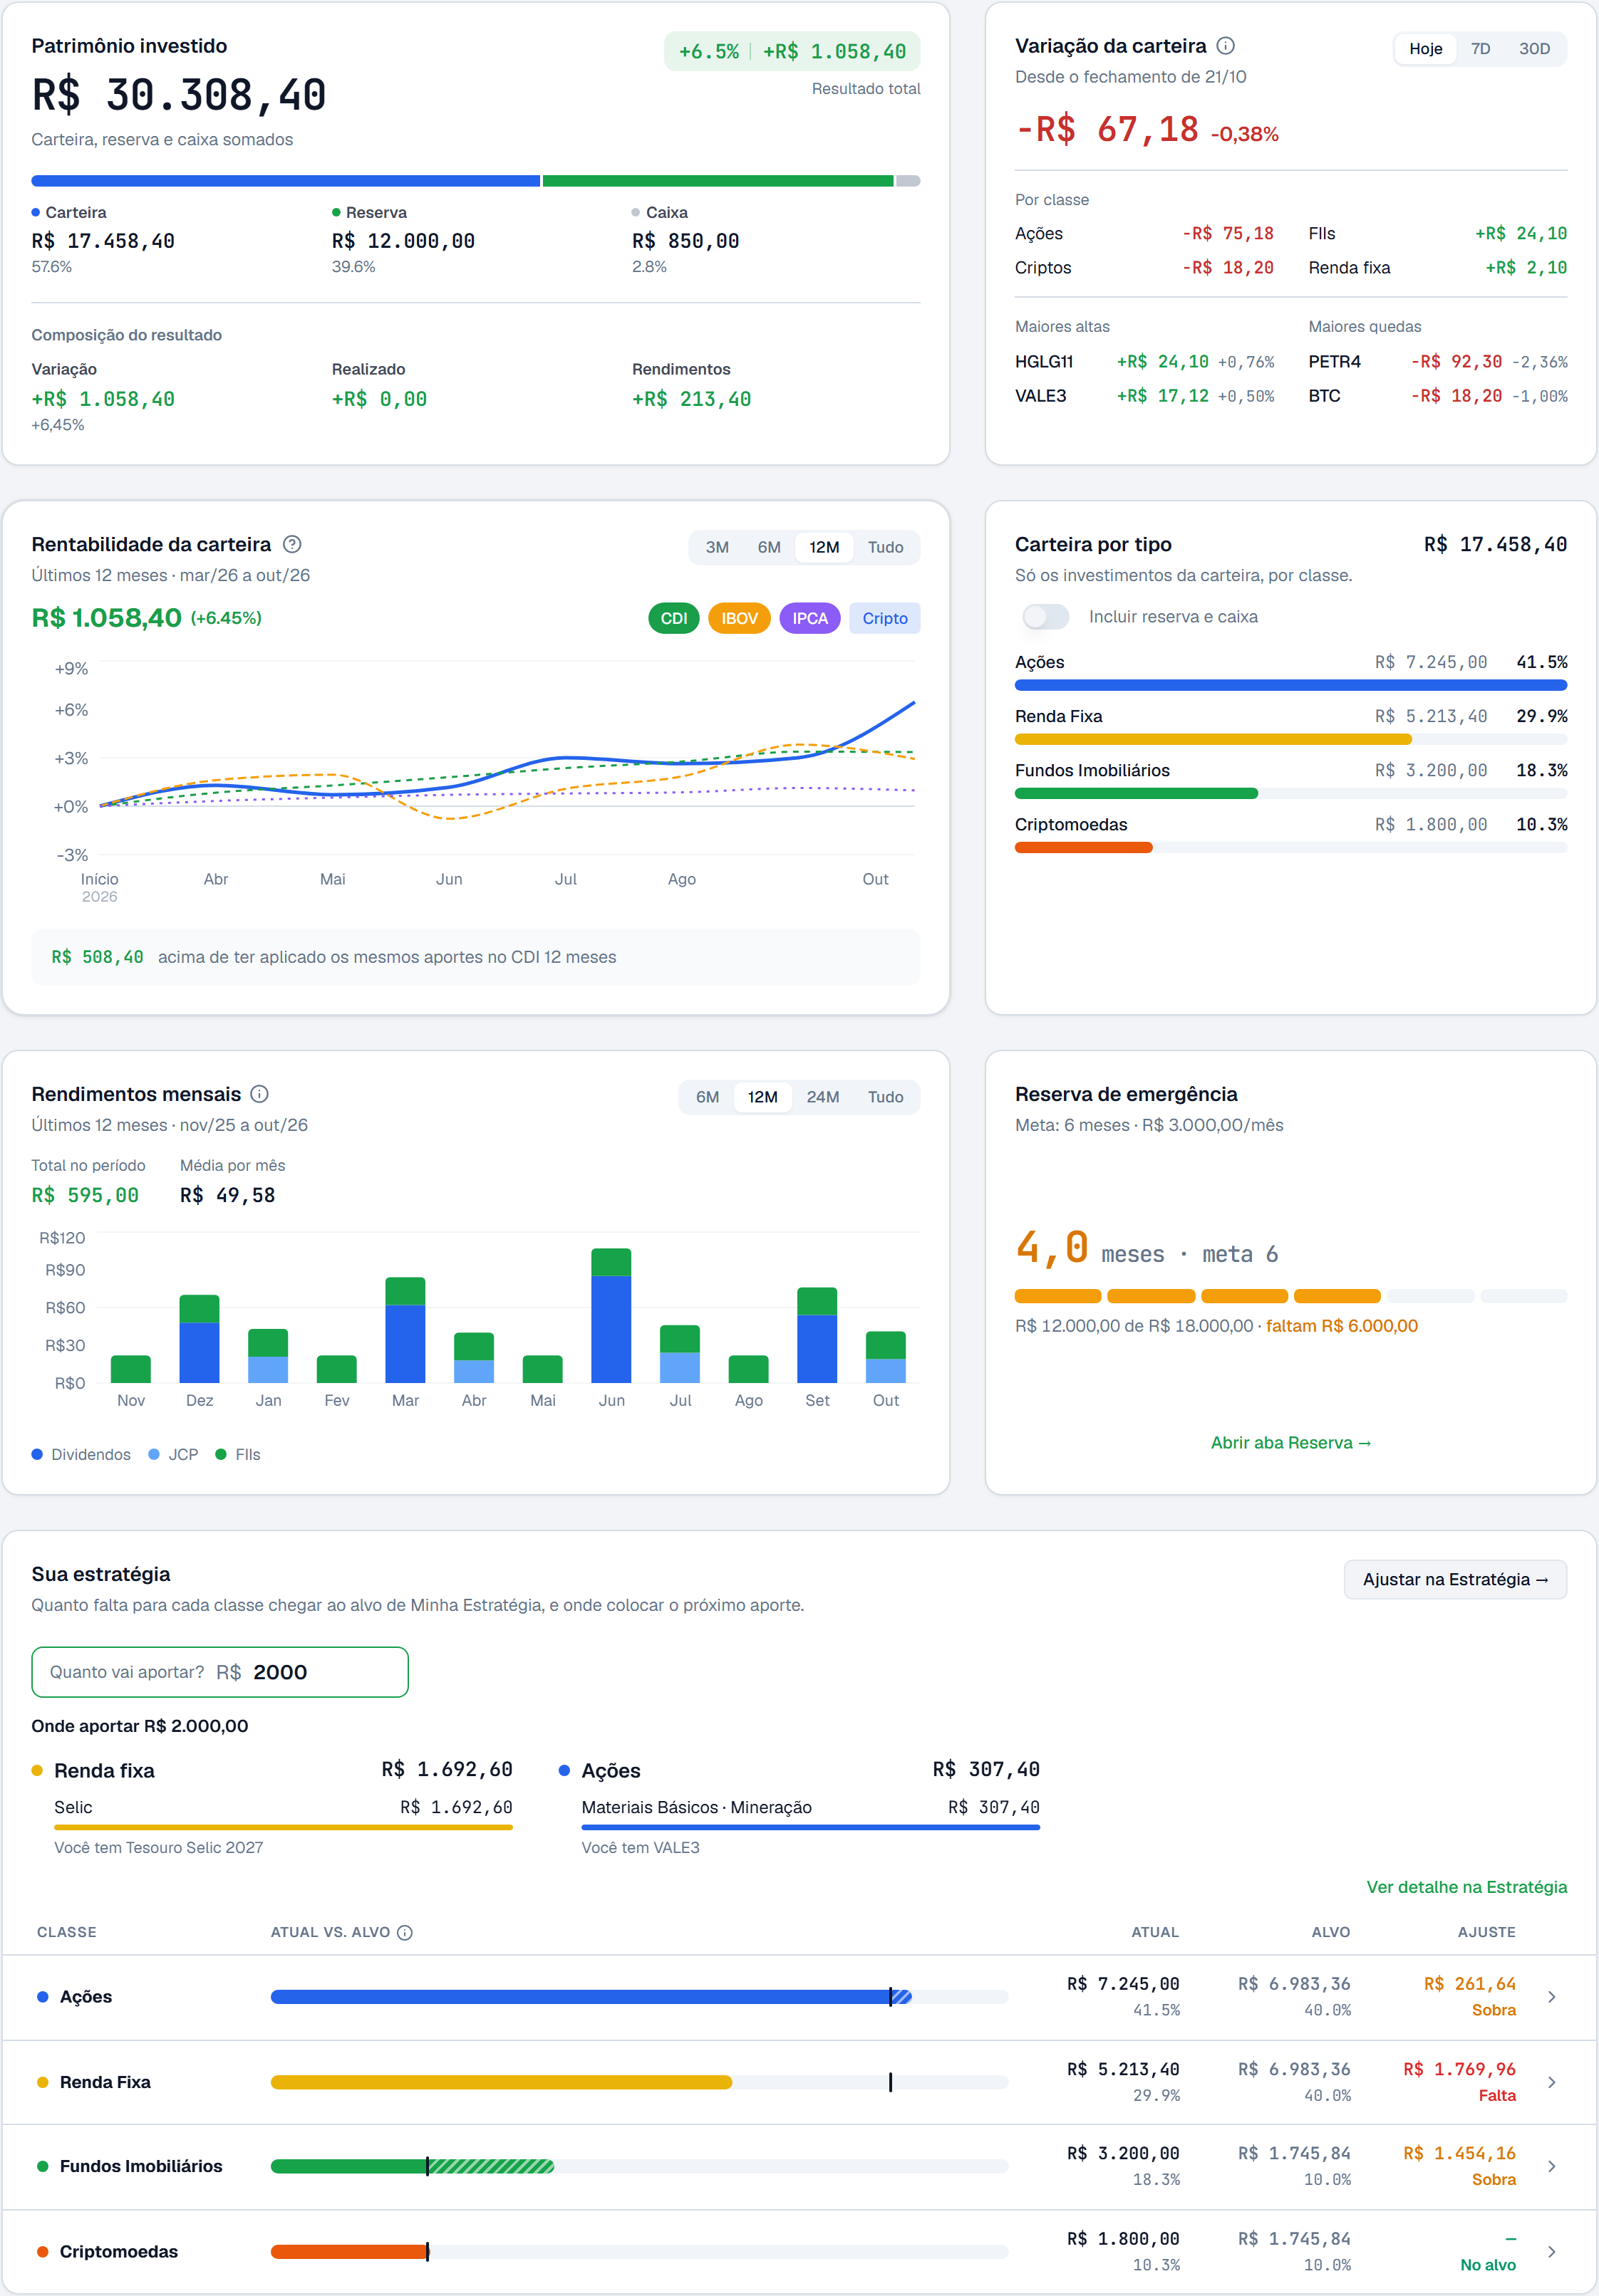
Task: Click Ajustar na Estratégia button
Action: 1455,1580
